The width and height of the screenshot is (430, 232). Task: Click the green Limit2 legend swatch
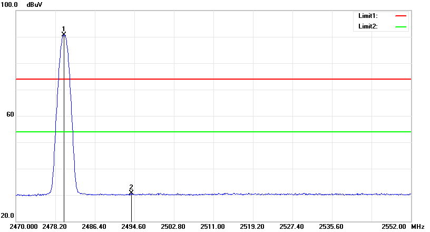[x=400, y=27]
